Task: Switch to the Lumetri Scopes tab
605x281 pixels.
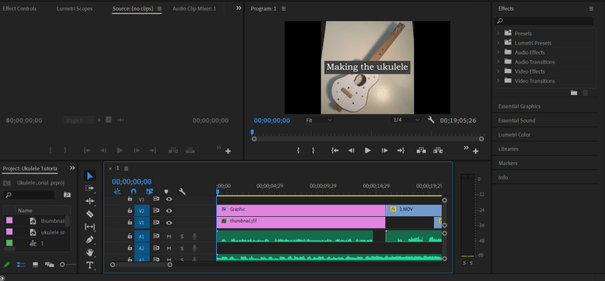Action: [74, 9]
